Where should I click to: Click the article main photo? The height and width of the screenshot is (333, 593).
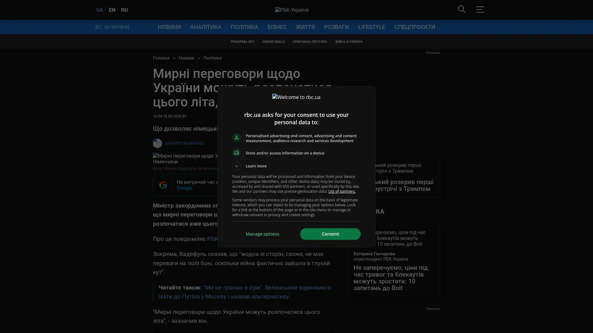coord(185,159)
